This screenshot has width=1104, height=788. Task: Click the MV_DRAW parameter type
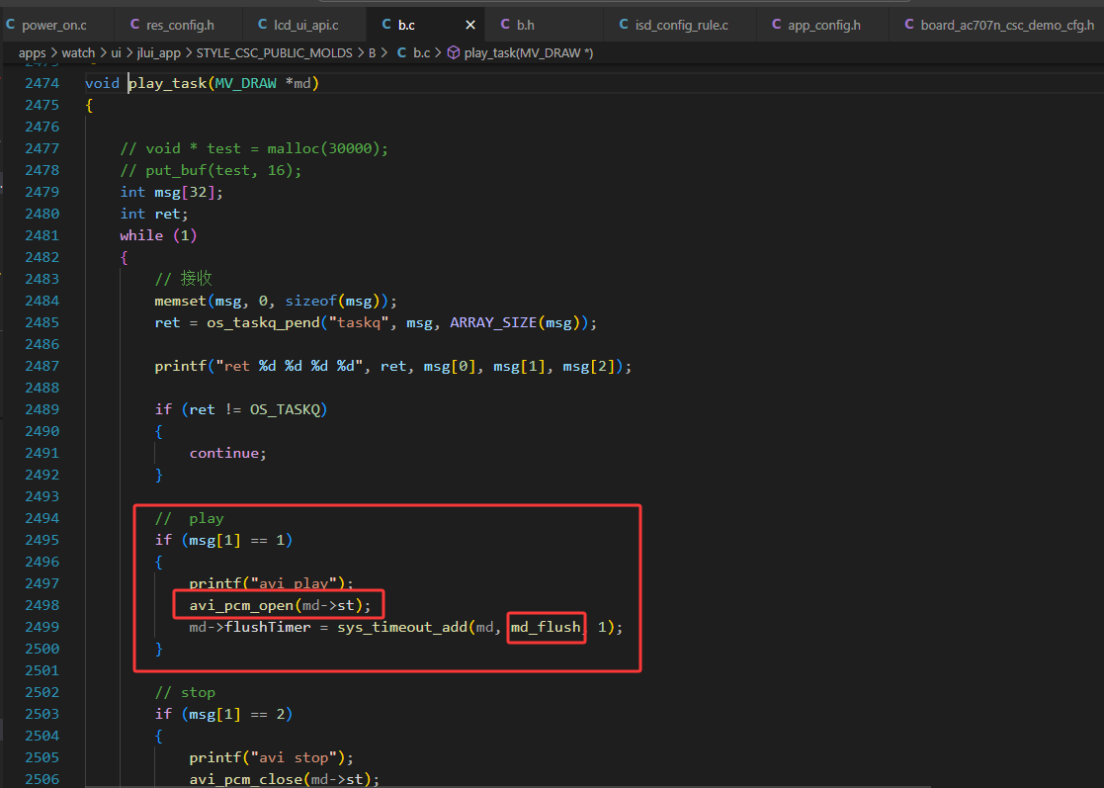[x=246, y=83]
